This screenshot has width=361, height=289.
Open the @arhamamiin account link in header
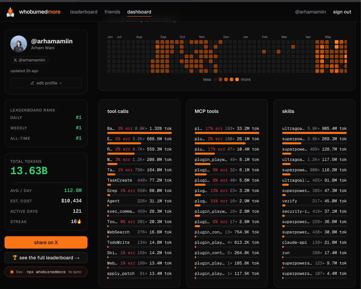click(310, 12)
